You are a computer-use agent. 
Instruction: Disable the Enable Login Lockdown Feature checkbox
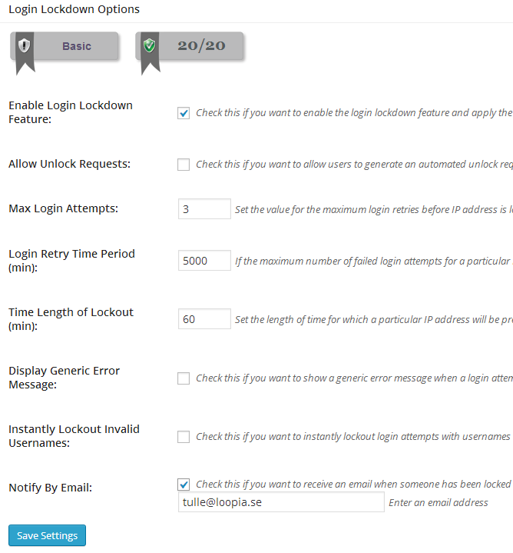pyautogui.click(x=184, y=113)
